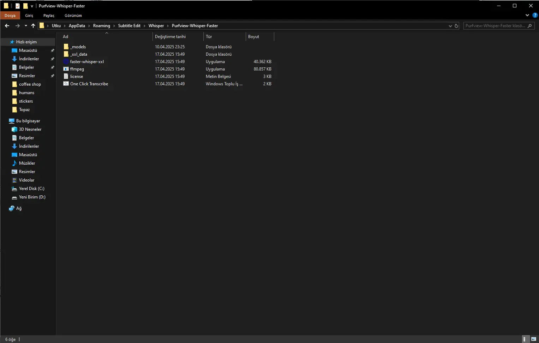This screenshot has height=343, width=539.
Task: Click Whisper in the breadcrumb path
Action: tap(156, 26)
